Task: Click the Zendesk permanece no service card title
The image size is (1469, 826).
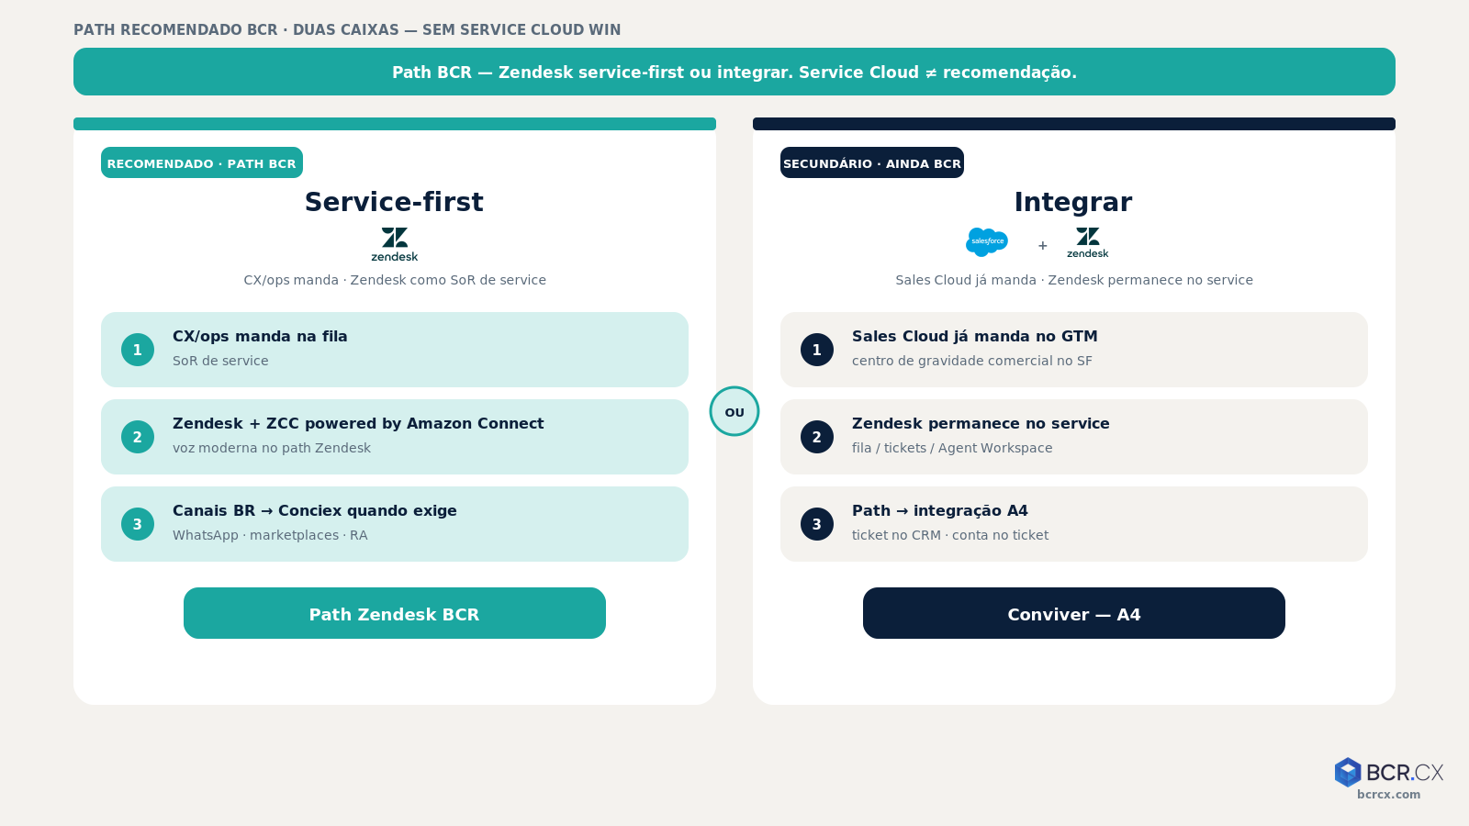Action: click(981, 424)
